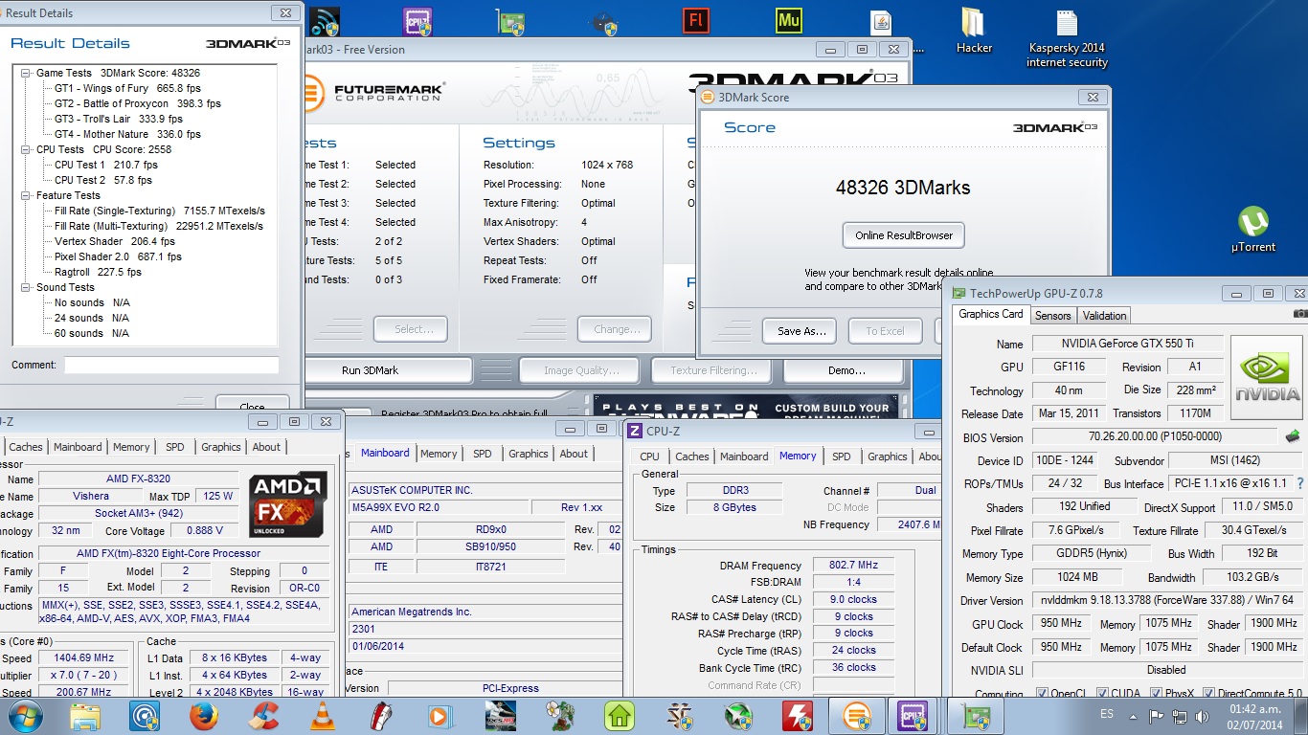Click Change button under Settings
Viewport: 1308px width, 735px height.
[615, 329]
